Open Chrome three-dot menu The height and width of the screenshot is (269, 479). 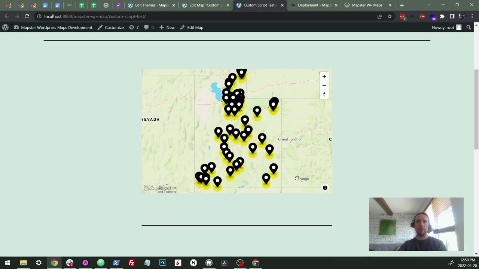pyautogui.click(x=472, y=16)
